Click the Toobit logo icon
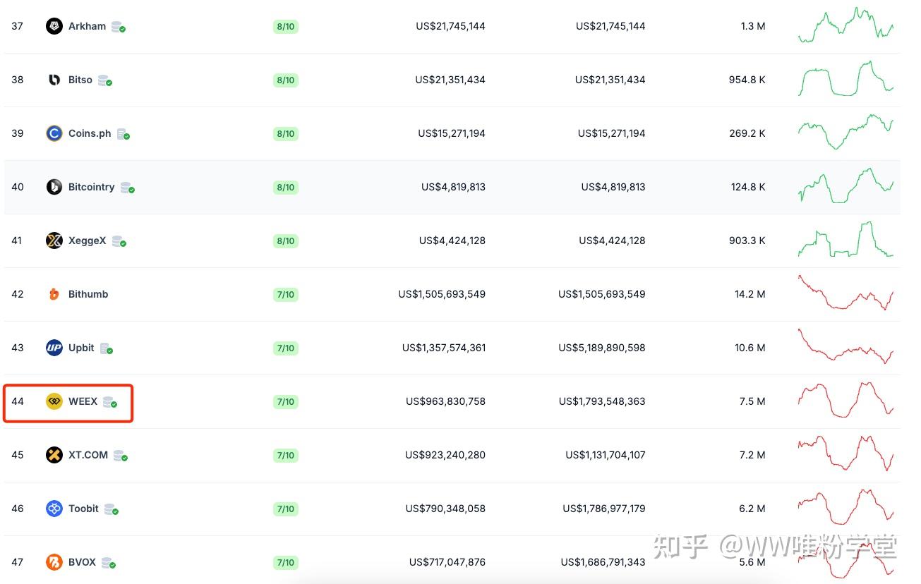Viewport: 921px width, 584px height. [x=54, y=509]
